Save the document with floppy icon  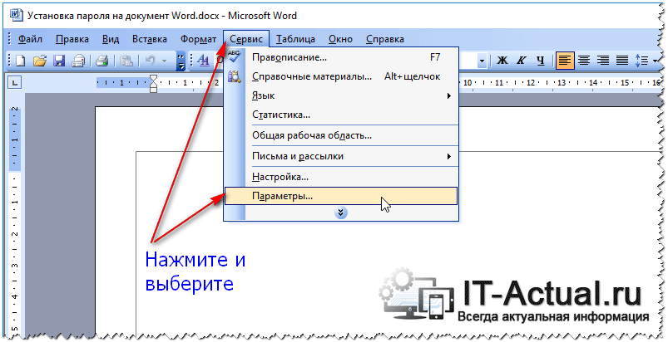point(59,61)
